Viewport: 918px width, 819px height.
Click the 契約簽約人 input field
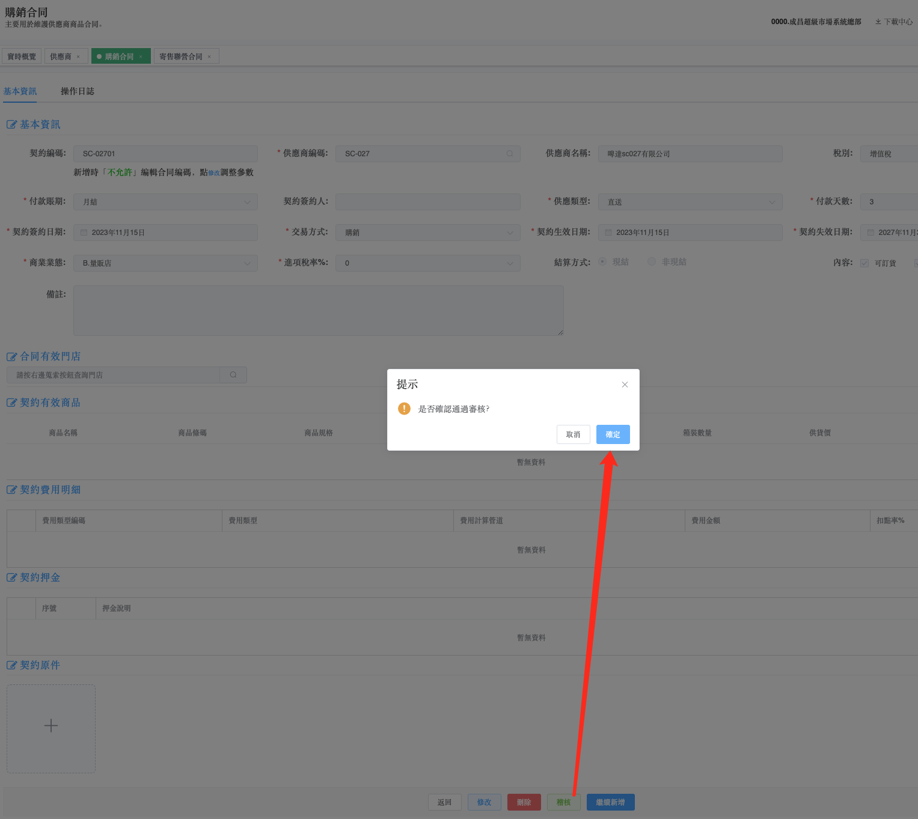pyautogui.click(x=428, y=201)
